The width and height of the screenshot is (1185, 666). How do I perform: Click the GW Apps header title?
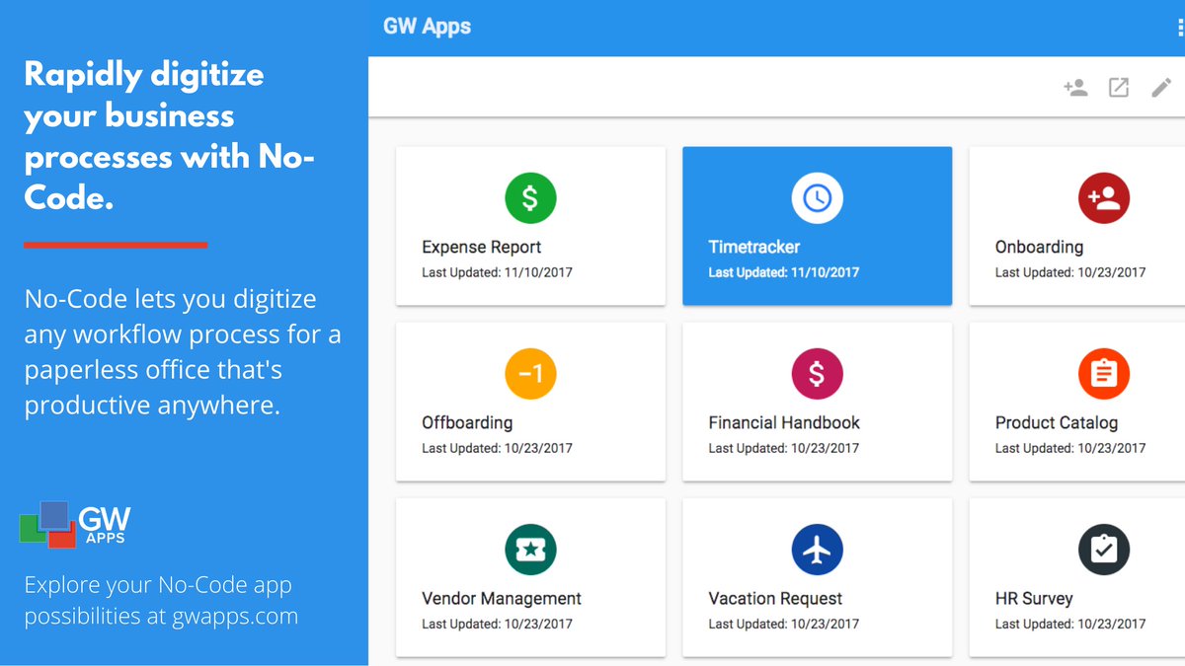tap(427, 27)
